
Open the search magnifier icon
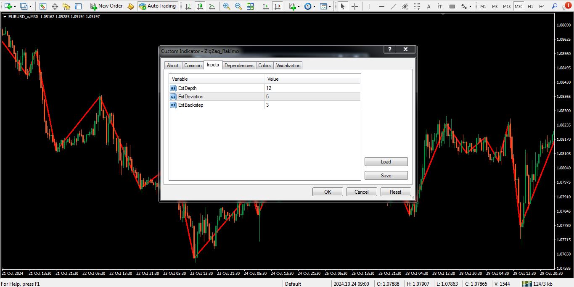click(554, 6)
